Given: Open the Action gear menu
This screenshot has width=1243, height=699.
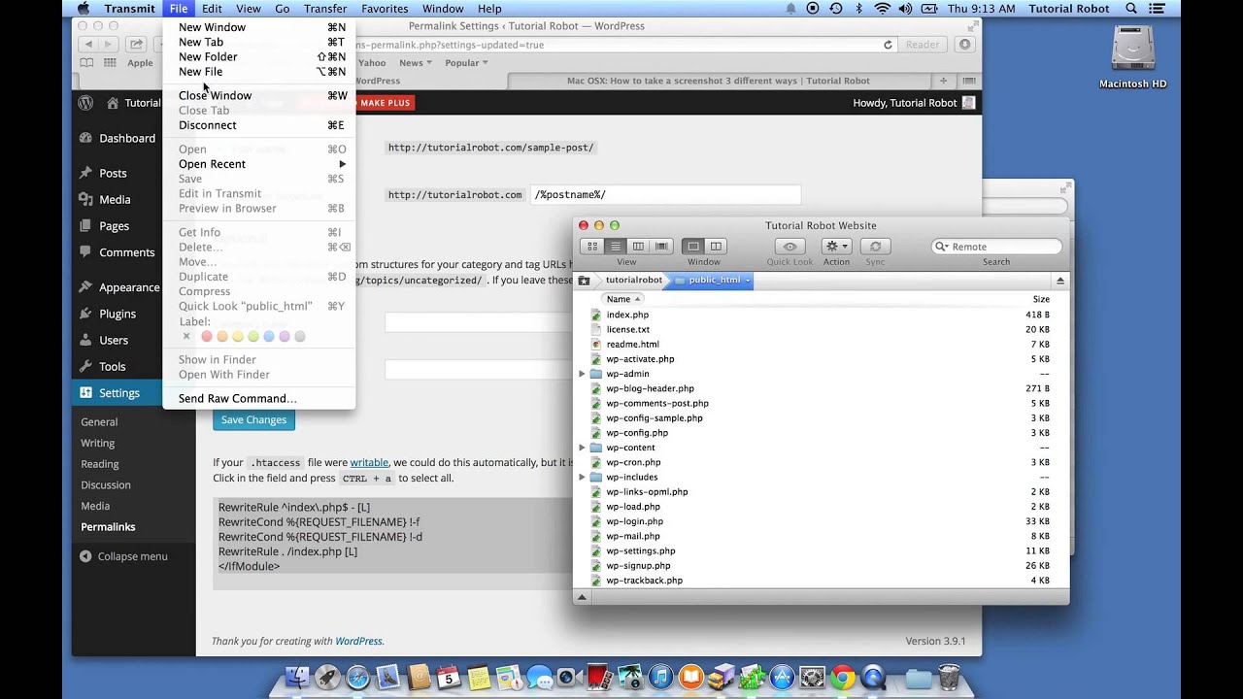Looking at the screenshot, I should coord(836,247).
